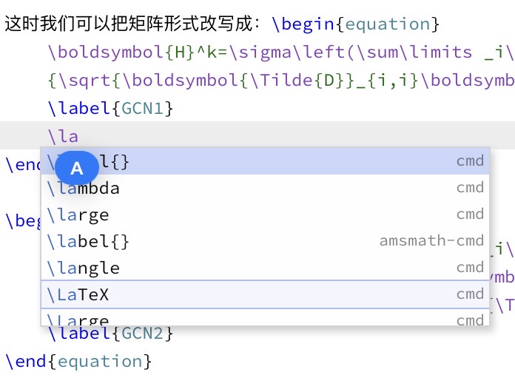This screenshot has height=392, width=515.
Task: Click the Chinese text 这时我们可以把矩阵形式改写成
Action: [x=127, y=24]
